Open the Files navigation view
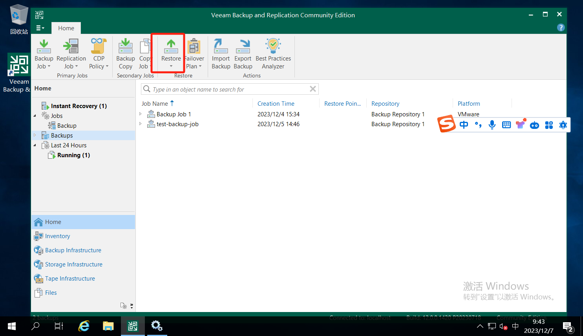This screenshot has height=336, width=583. [x=83, y=293]
